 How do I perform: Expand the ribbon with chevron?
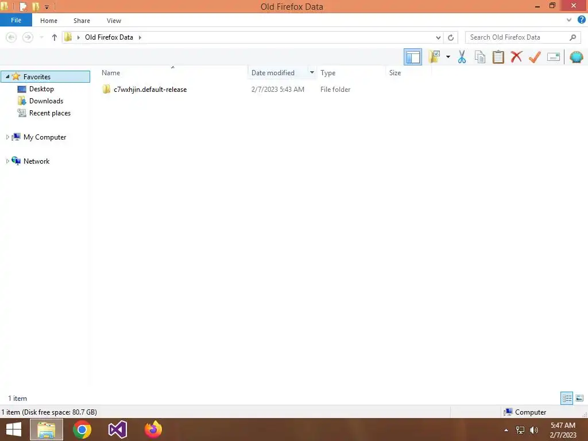[x=569, y=20]
